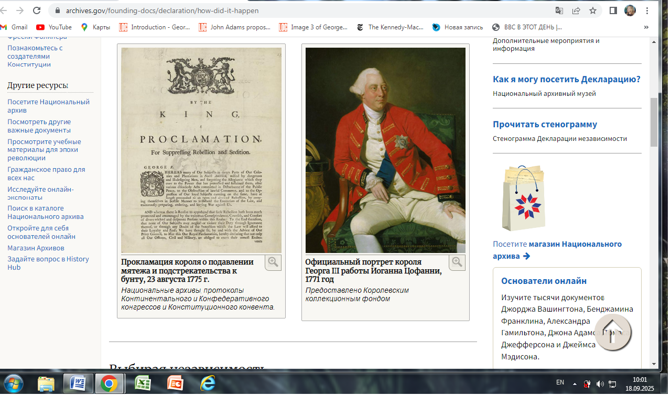Click the scroll-to-top arrow button
Viewport: 671px width, 396px height.
613,333
